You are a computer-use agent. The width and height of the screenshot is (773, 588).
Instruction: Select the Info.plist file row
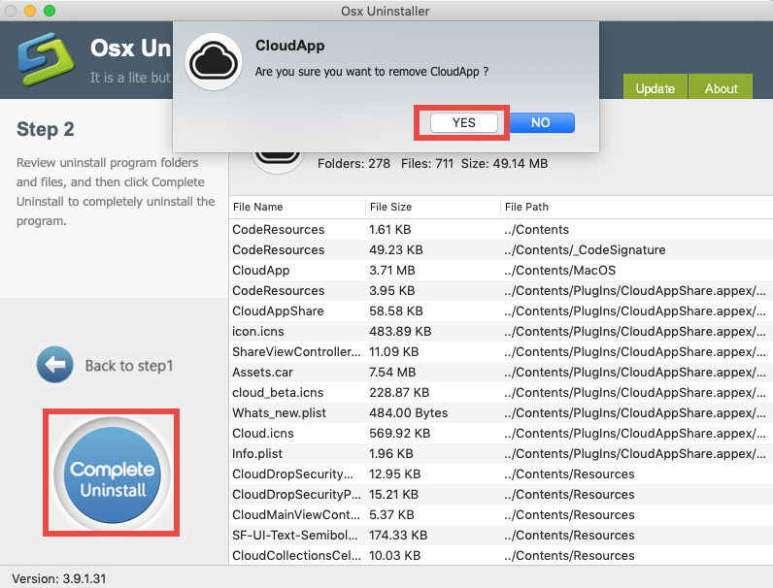pos(501,453)
